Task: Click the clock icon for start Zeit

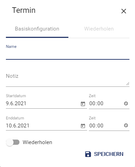Action: (126, 103)
